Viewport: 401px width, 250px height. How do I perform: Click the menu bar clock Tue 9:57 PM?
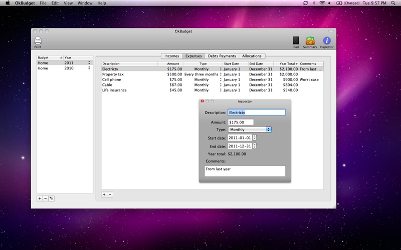click(374, 3)
